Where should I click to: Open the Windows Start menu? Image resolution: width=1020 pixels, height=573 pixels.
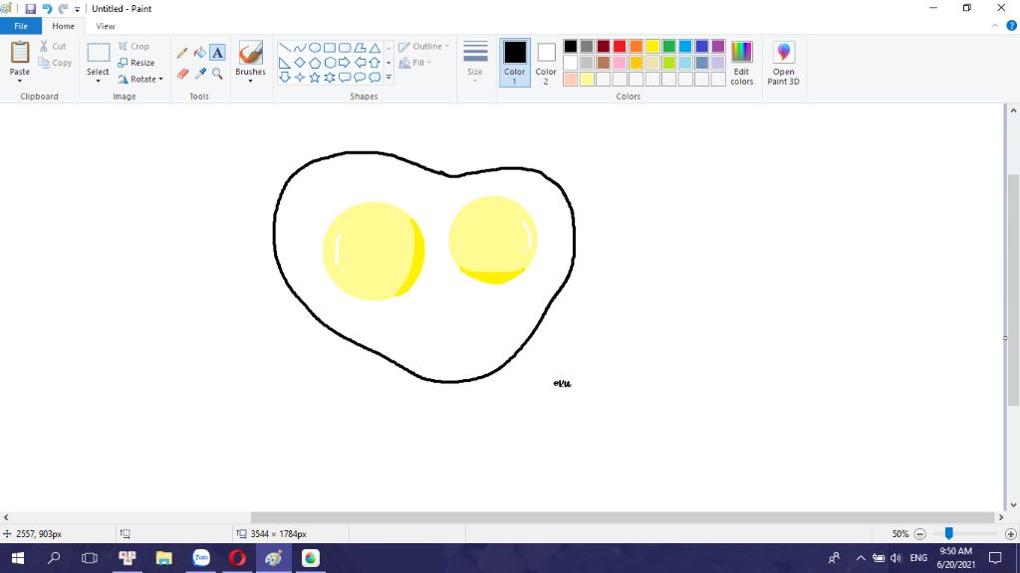18,558
